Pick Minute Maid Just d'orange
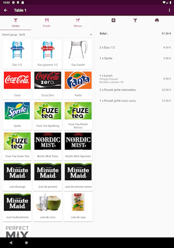Screen dimensions: 174x248 click(x=17, y=176)
